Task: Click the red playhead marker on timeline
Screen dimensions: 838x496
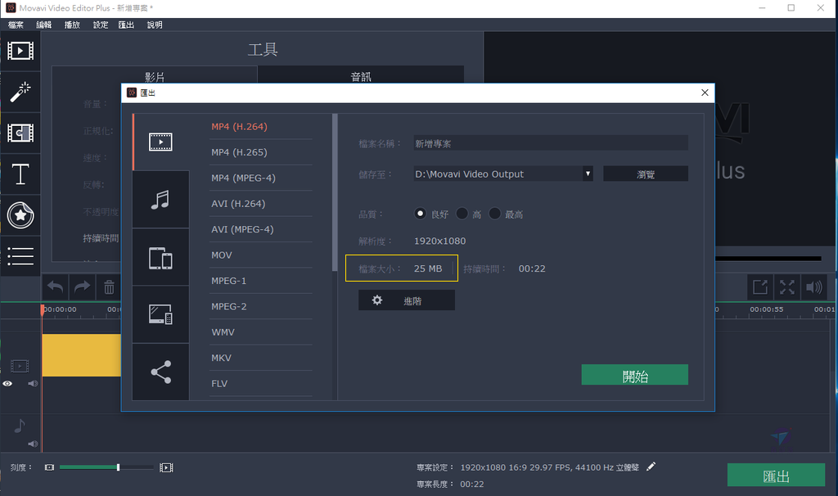Action: [43, 310]
